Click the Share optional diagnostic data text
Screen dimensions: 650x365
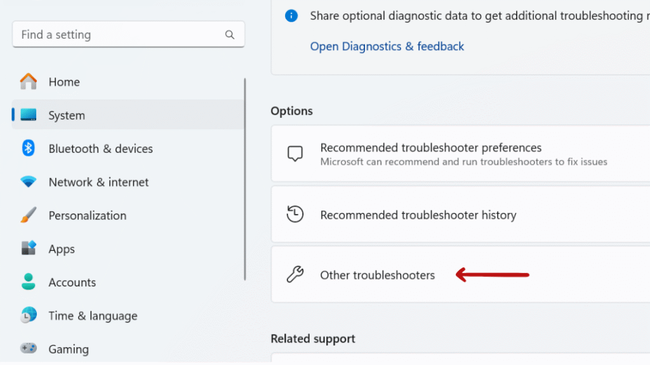(480, 16)
